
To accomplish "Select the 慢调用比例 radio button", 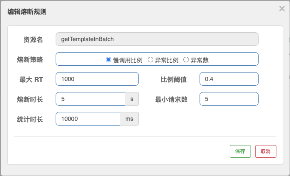I will (x=108, y=60).
